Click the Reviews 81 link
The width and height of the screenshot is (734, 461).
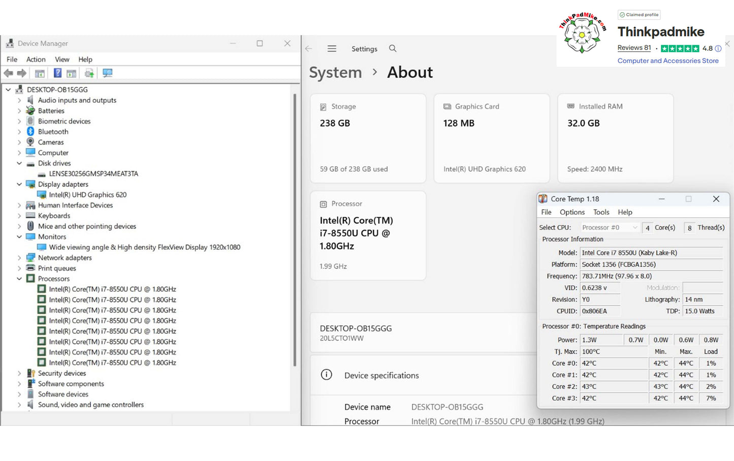click(634, 48)
